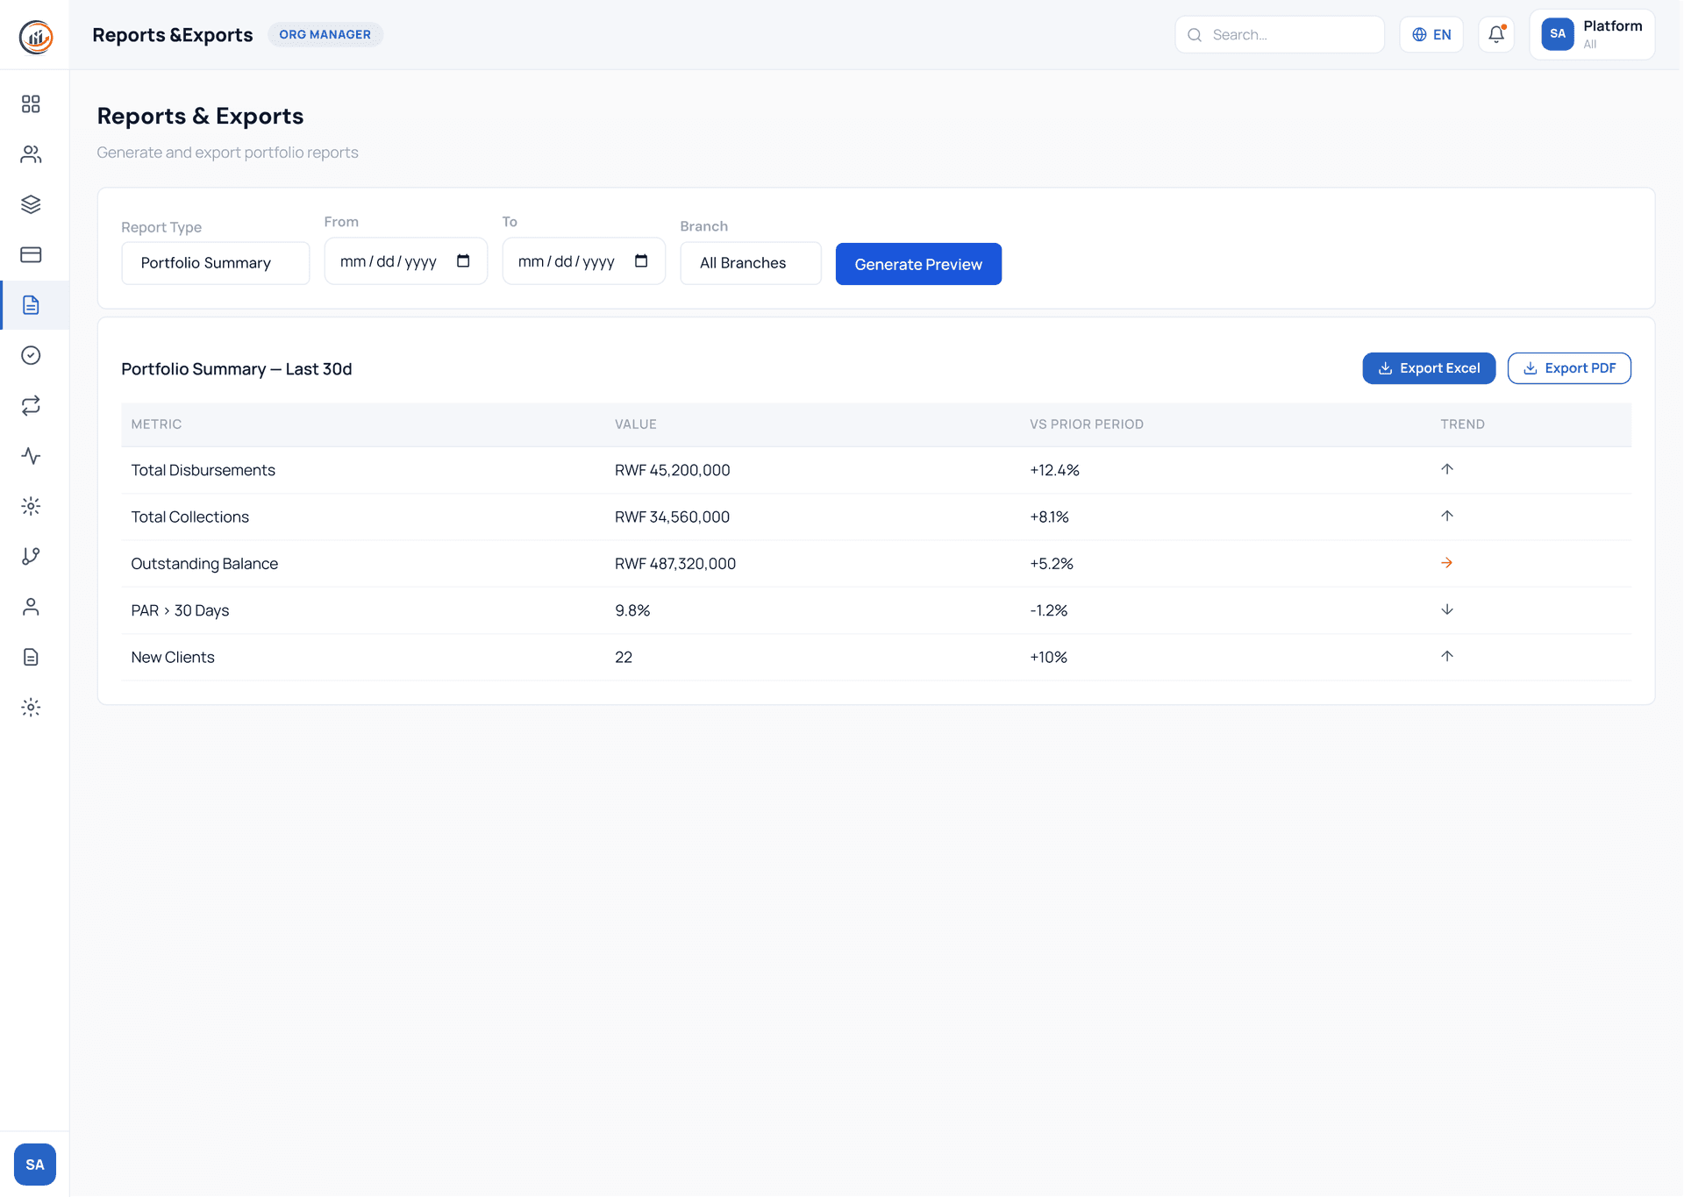Click the Export Excel button
The width and height of the screenshot is (1684, 1197).
pyautogui.click(x=1429, y=368)
